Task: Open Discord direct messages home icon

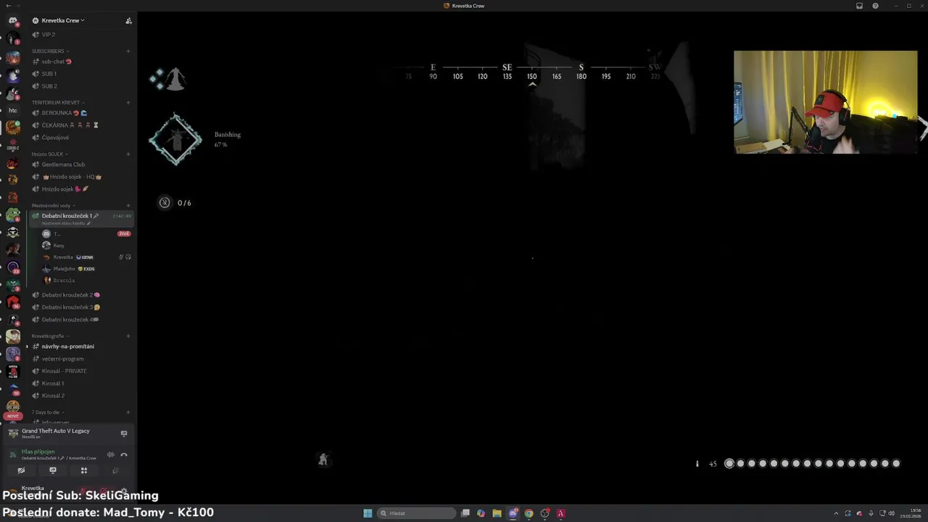Action: [x=13, y=20]
